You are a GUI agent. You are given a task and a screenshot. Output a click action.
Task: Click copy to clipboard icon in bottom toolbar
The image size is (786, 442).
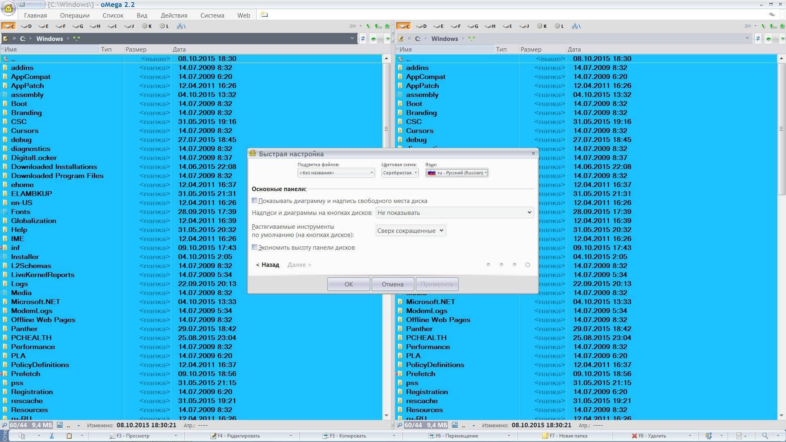point(22,436)
